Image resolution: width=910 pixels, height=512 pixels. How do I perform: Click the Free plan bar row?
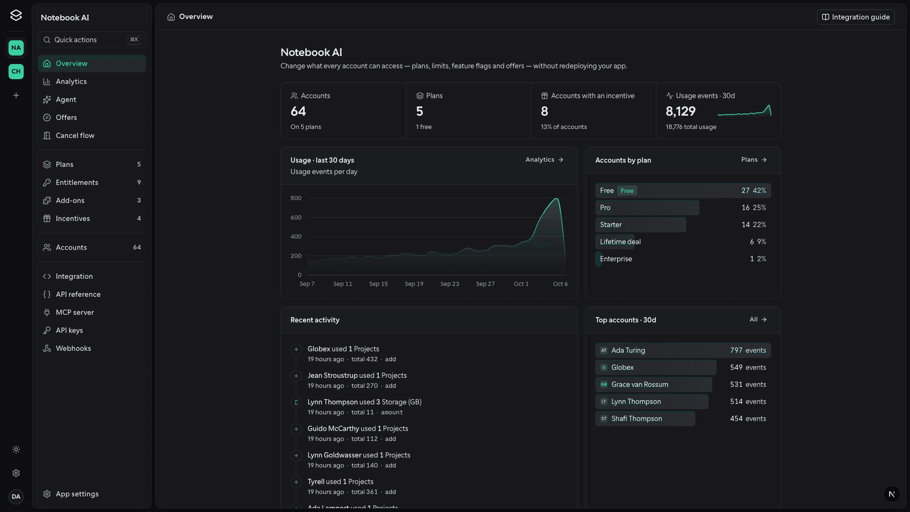coord(683,191)
